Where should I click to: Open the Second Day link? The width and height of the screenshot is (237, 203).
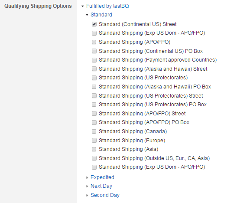(x=105, y=195)
